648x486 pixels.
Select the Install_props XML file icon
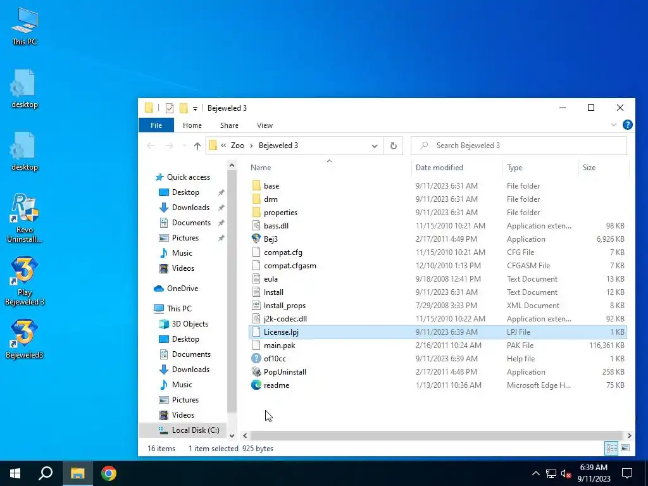(256, 306)
